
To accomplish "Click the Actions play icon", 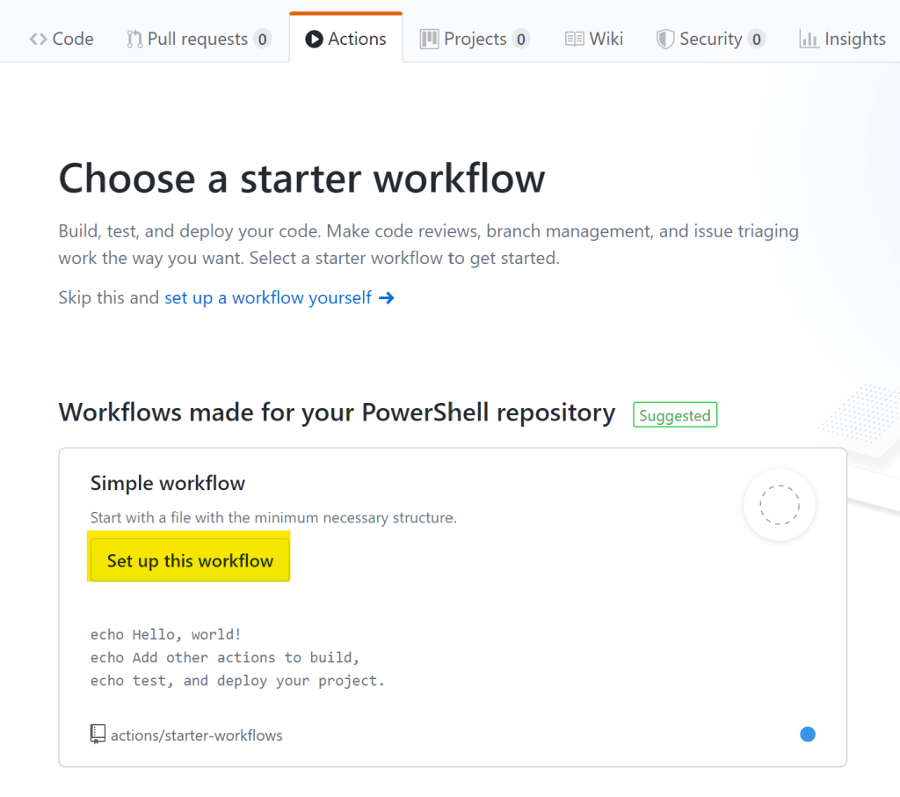I will 314,40.
